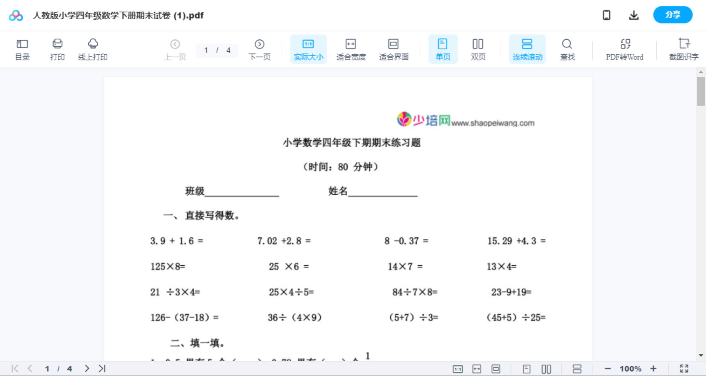Click the PDF转Word conversion icon

coord(624,49)
